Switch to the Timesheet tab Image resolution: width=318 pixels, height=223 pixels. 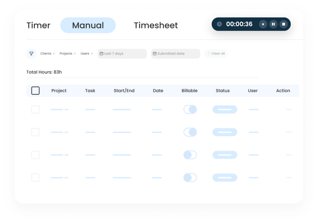[156, 25]
